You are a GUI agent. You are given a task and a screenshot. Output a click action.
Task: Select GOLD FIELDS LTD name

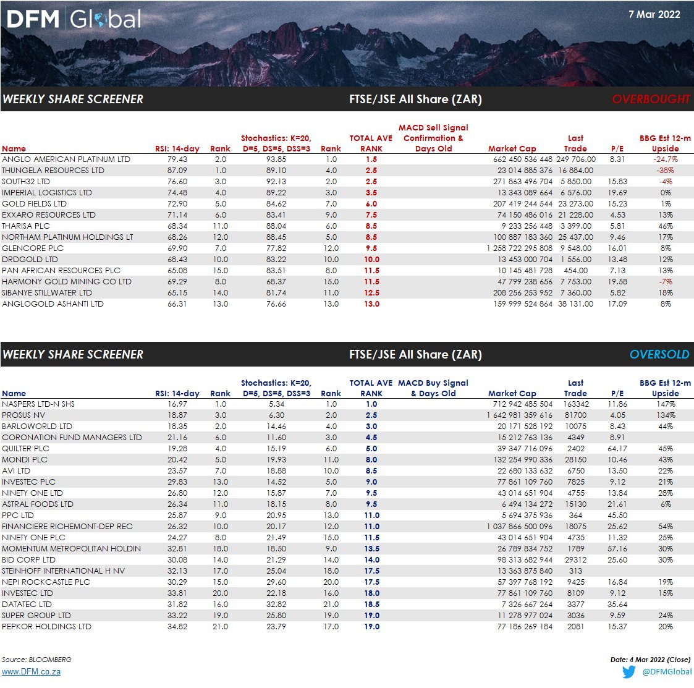tap(34, 203)
